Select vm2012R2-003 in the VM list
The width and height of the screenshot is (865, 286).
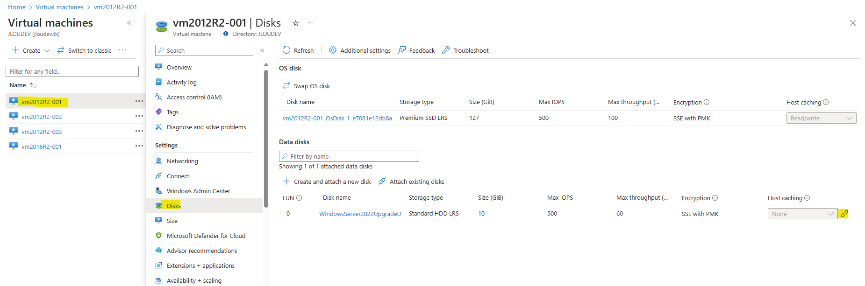42,132
